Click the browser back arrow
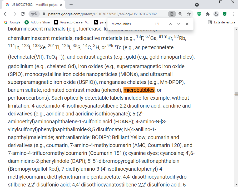Image resolution: width=238 pixels, height=187 pixels. click(6, 14)
